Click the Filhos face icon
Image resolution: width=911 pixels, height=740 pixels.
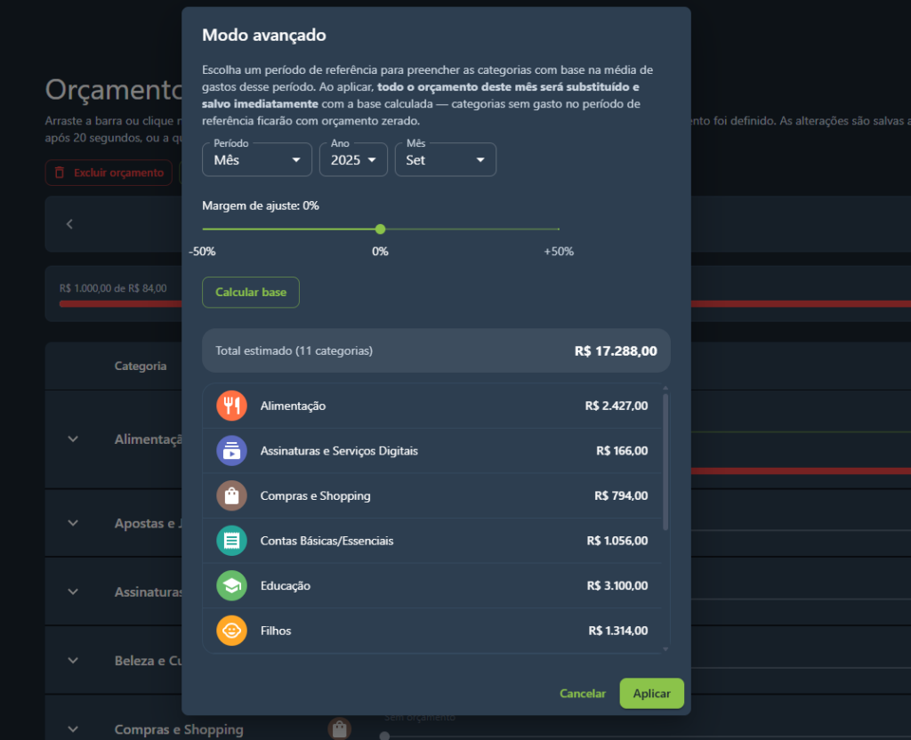point(231,631)
